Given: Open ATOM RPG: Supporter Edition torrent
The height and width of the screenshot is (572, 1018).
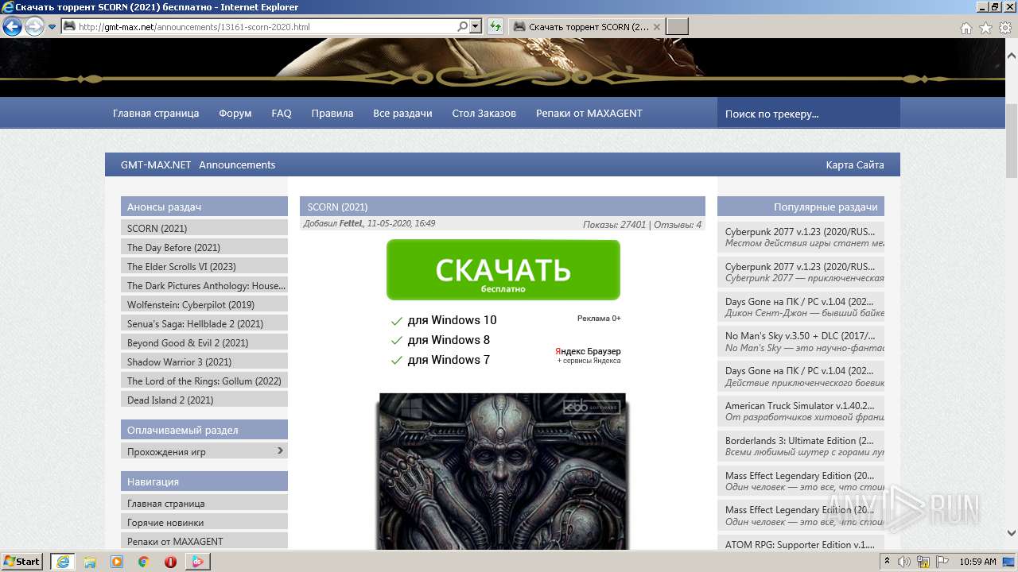Looking at the screenshot, I should 801,544.
